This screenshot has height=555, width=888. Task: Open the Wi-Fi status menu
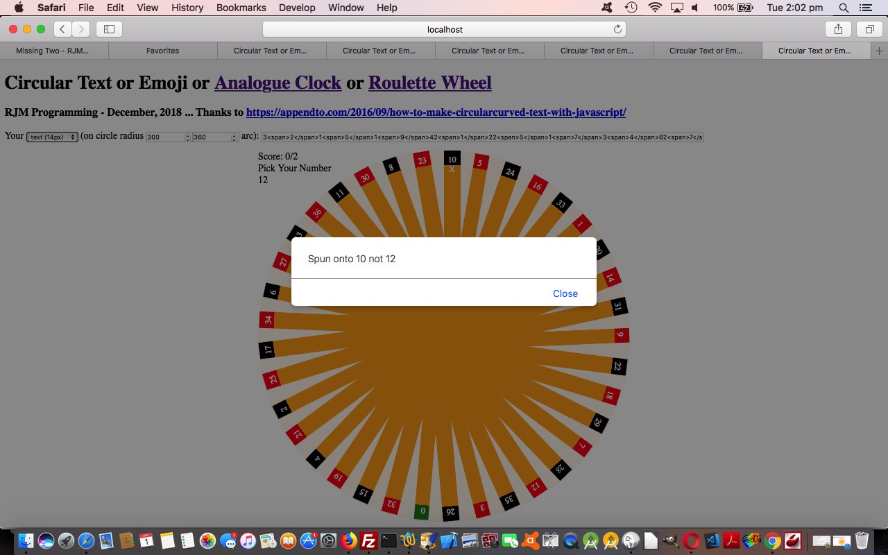pyautogui.click(x=655, y=8)
